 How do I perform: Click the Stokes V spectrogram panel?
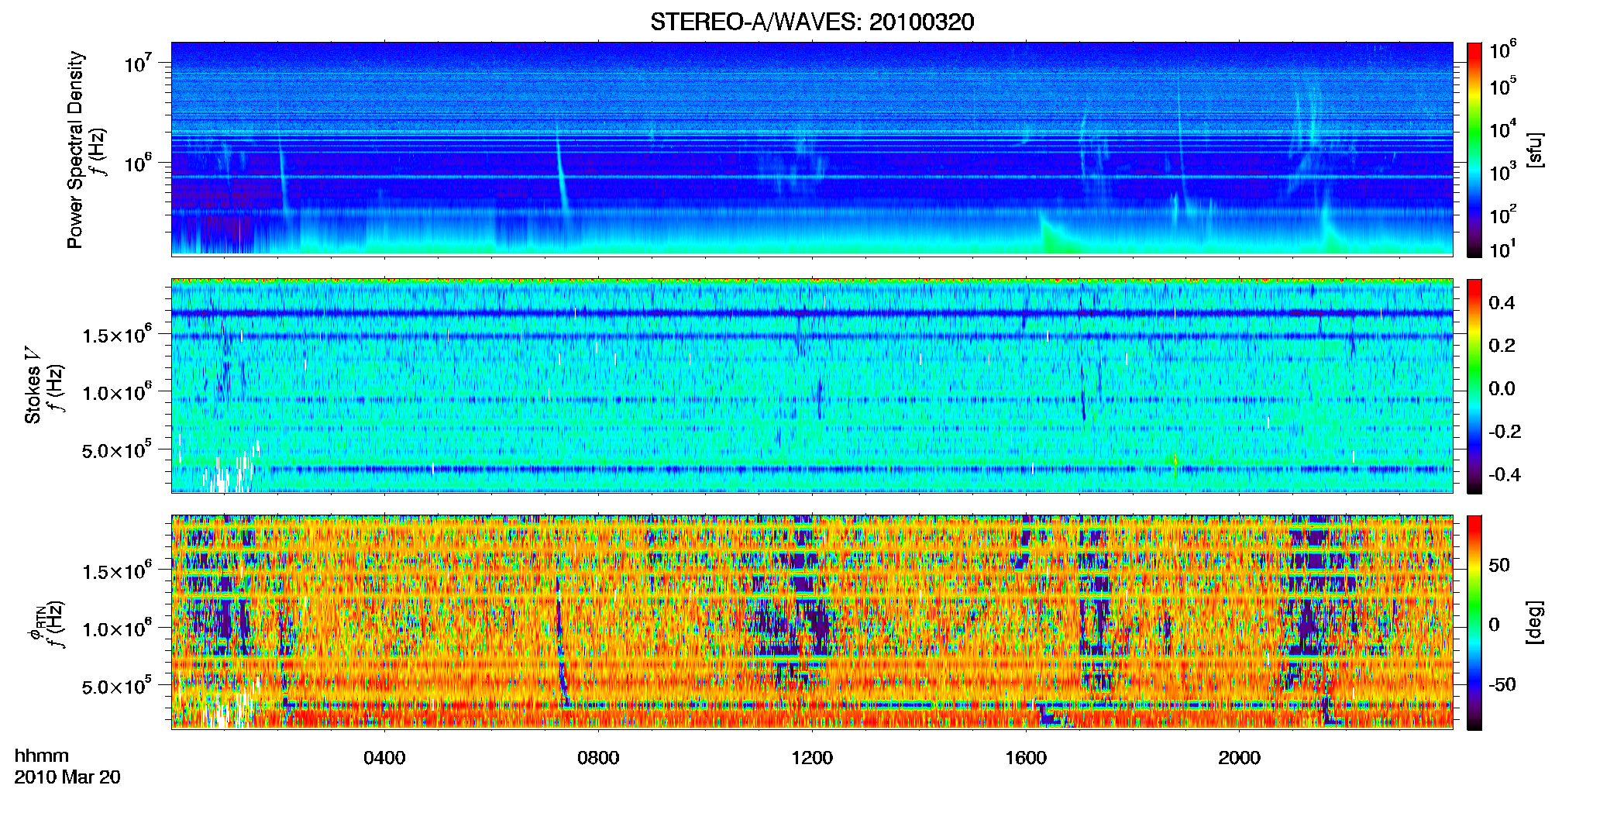point(812,385)
